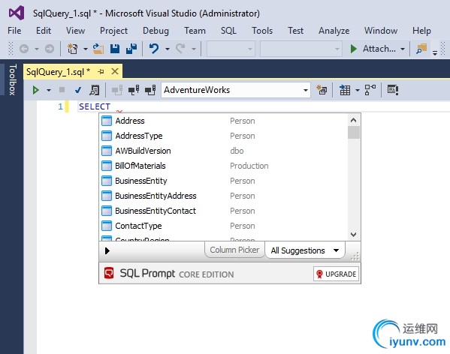The height and width of the screenshot is (354, 450).
Task: Select the AWBuildVersion table suggestion
Action: click(224, 151)
